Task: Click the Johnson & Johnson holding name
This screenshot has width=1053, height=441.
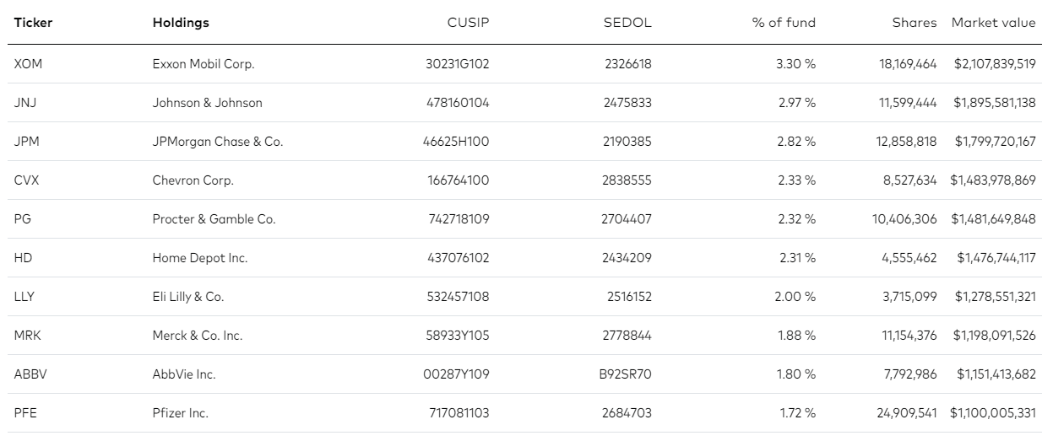Action: tap(208, 103)
